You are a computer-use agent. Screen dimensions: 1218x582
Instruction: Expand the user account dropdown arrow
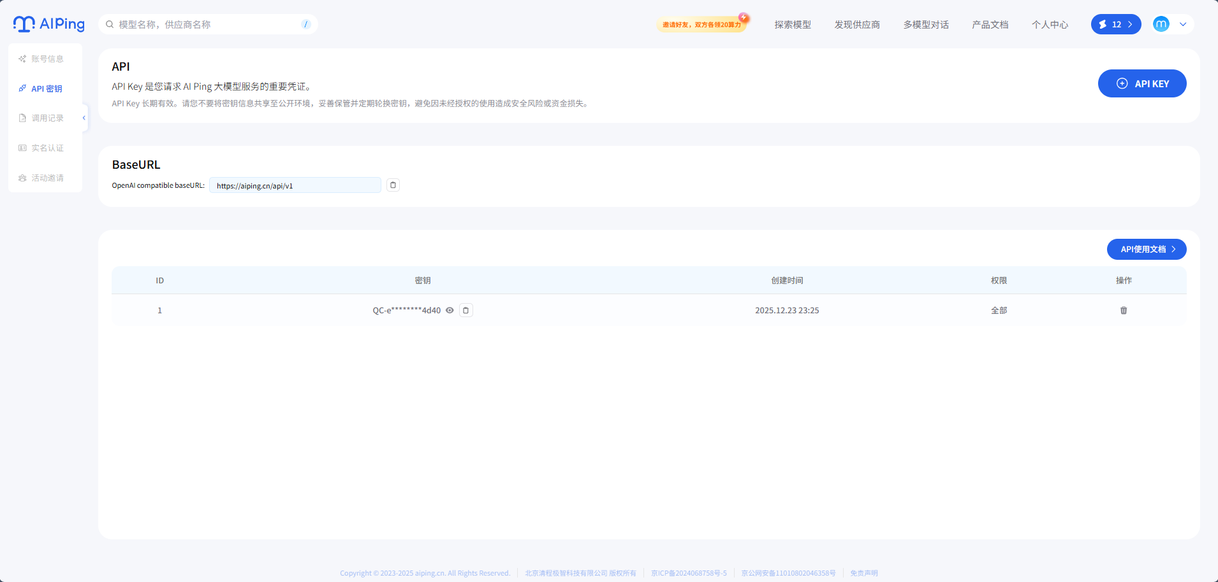pos(1183,24)
